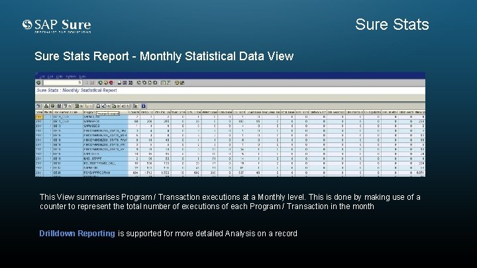The height and width of the screenshot is (268, 477).
Task: Click the Counter column header
Action: tap(134, 112)
